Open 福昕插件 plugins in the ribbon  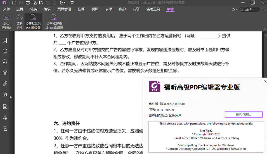tap(19, 22)
